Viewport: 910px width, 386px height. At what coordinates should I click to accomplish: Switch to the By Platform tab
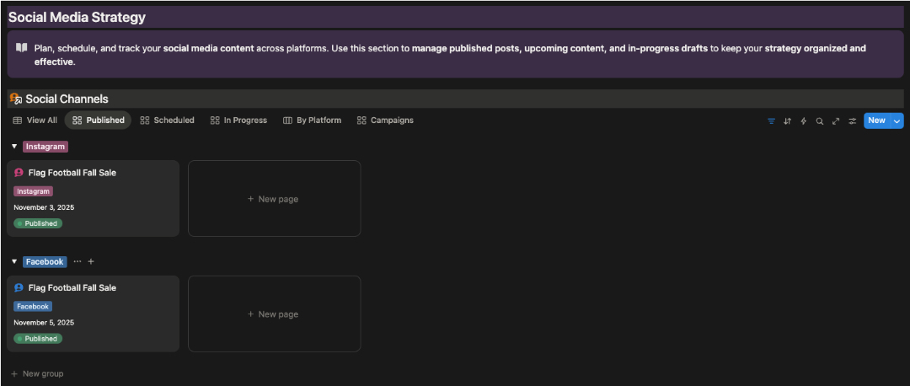point(312,121)
